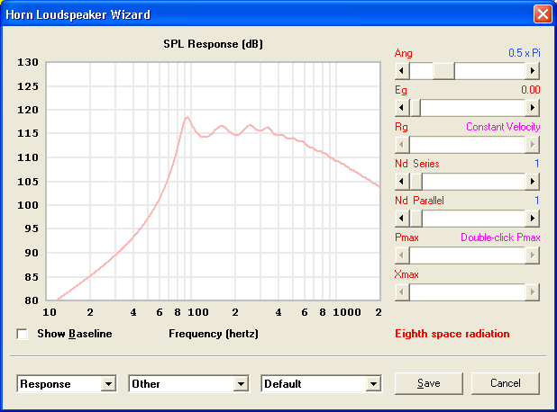Click the Nd Series slider thumb
Image resolution: width=557 pixels, height=412 pixels.
pyautogui.click(x=416, y=182)
